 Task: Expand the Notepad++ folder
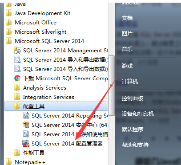tap(30, 162)
